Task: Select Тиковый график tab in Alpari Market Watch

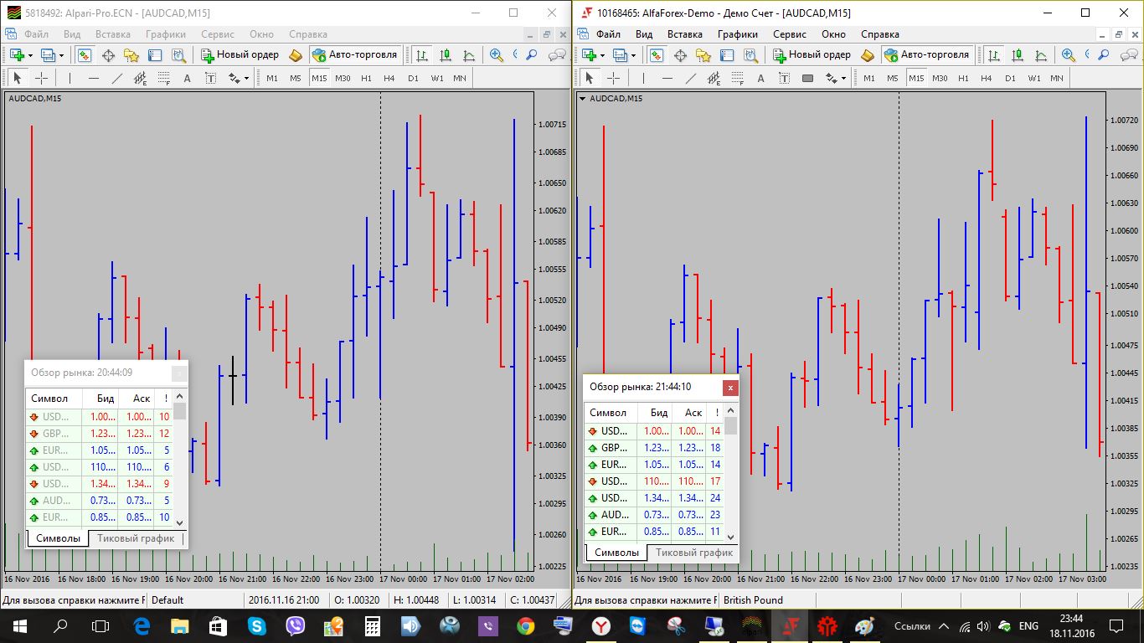Action: [x=136, y=538]
